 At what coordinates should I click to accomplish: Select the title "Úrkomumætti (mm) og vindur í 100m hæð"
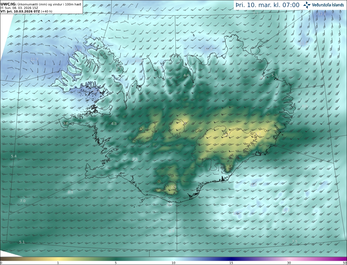pyautogui.click(x=49, y=4)
